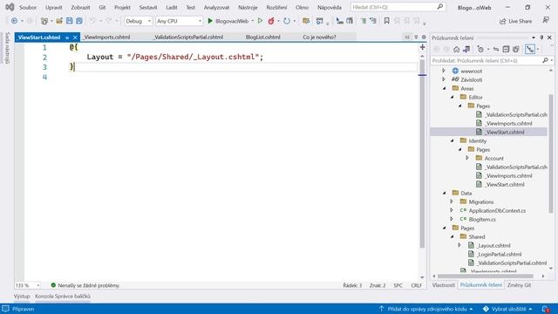Viewport: 558px width, 314px height.
Task: Click the Visual Studio logo icon
Action: 10,7
